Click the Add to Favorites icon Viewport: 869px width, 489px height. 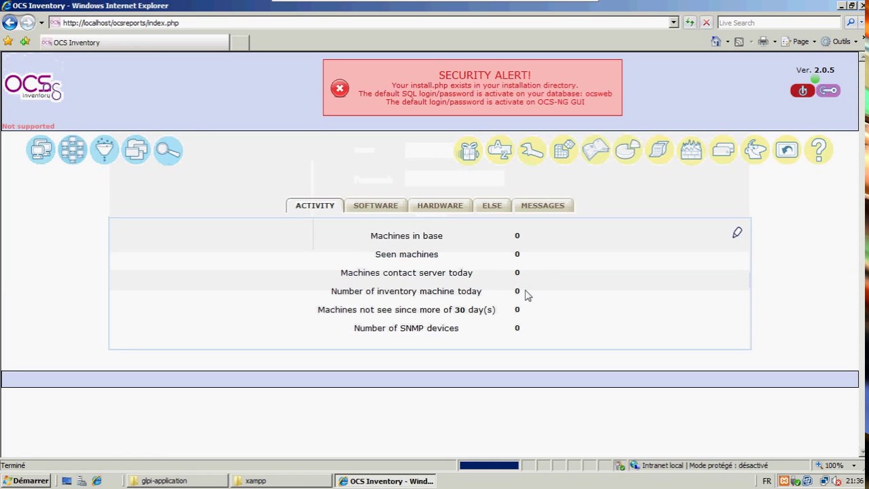pyautogui.click(x=25, y=41)
